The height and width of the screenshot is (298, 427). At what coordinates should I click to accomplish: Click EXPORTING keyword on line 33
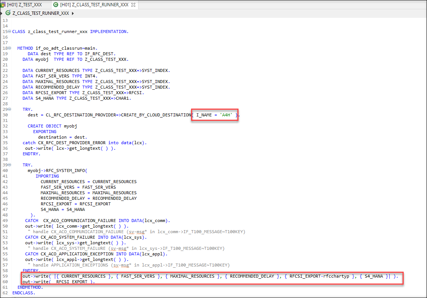45,132
